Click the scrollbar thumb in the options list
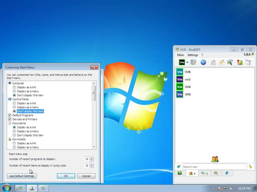 coord(94,93)
